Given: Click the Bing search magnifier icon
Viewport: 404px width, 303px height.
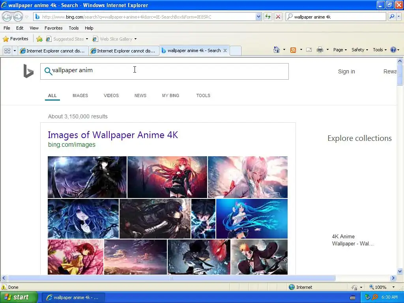Looking at the screenshot, I should [x=48, y=71].
